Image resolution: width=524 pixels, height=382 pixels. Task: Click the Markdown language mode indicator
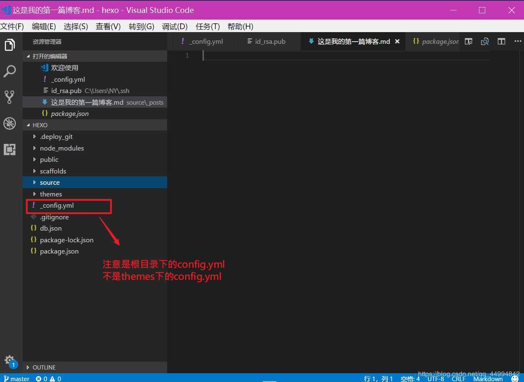[x=488, y=379]
